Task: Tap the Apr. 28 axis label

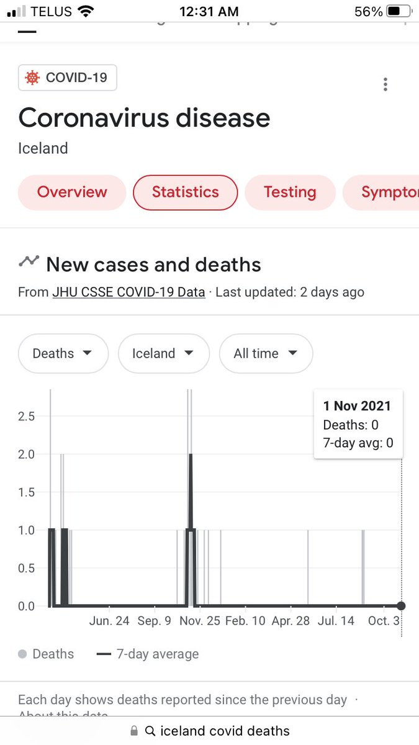Action: click(291, 621)
